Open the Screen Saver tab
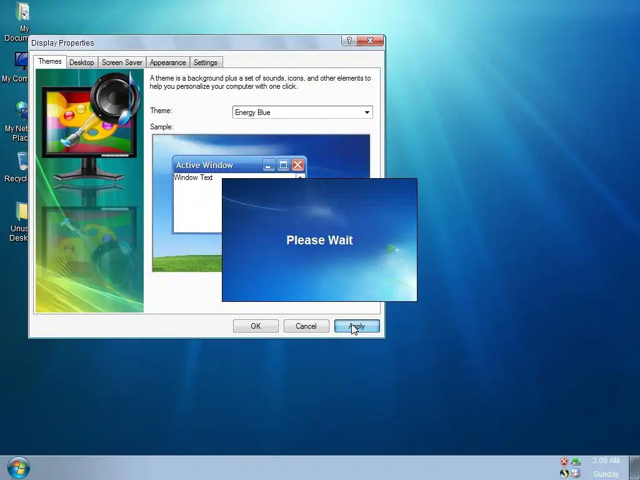Viewport: 640px width, 480px height. [122, 62]
